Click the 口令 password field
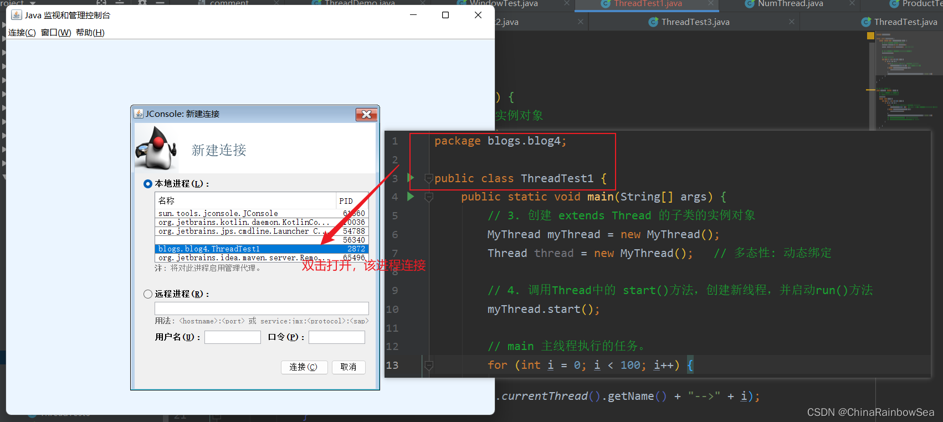The image size is (943, 422). [x=337, y=337]
